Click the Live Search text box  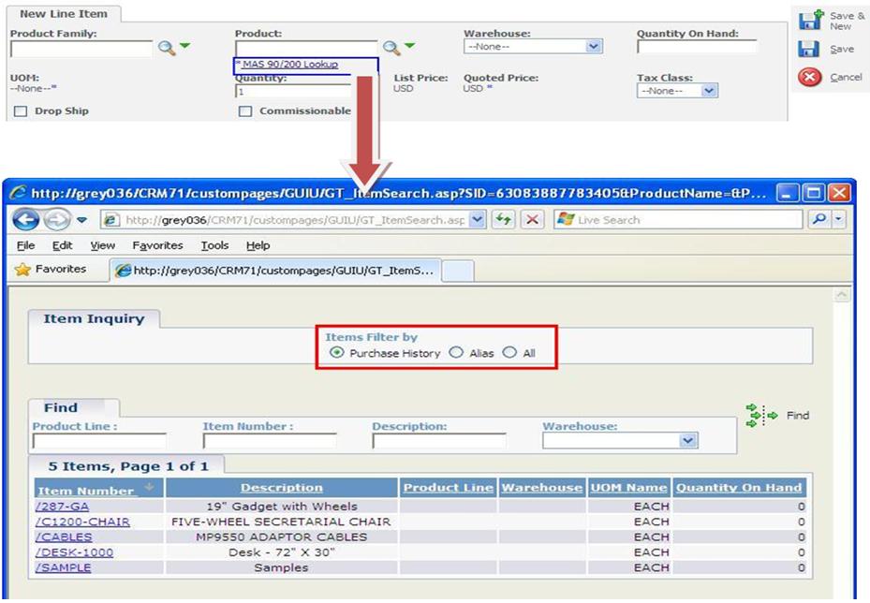click(x=678, y=220)
